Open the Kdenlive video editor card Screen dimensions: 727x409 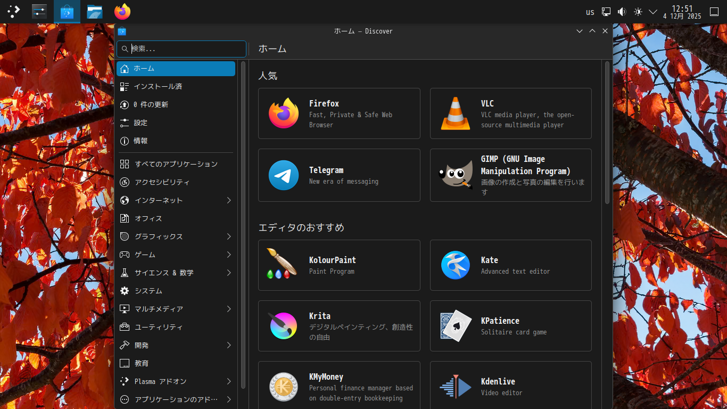511,386
